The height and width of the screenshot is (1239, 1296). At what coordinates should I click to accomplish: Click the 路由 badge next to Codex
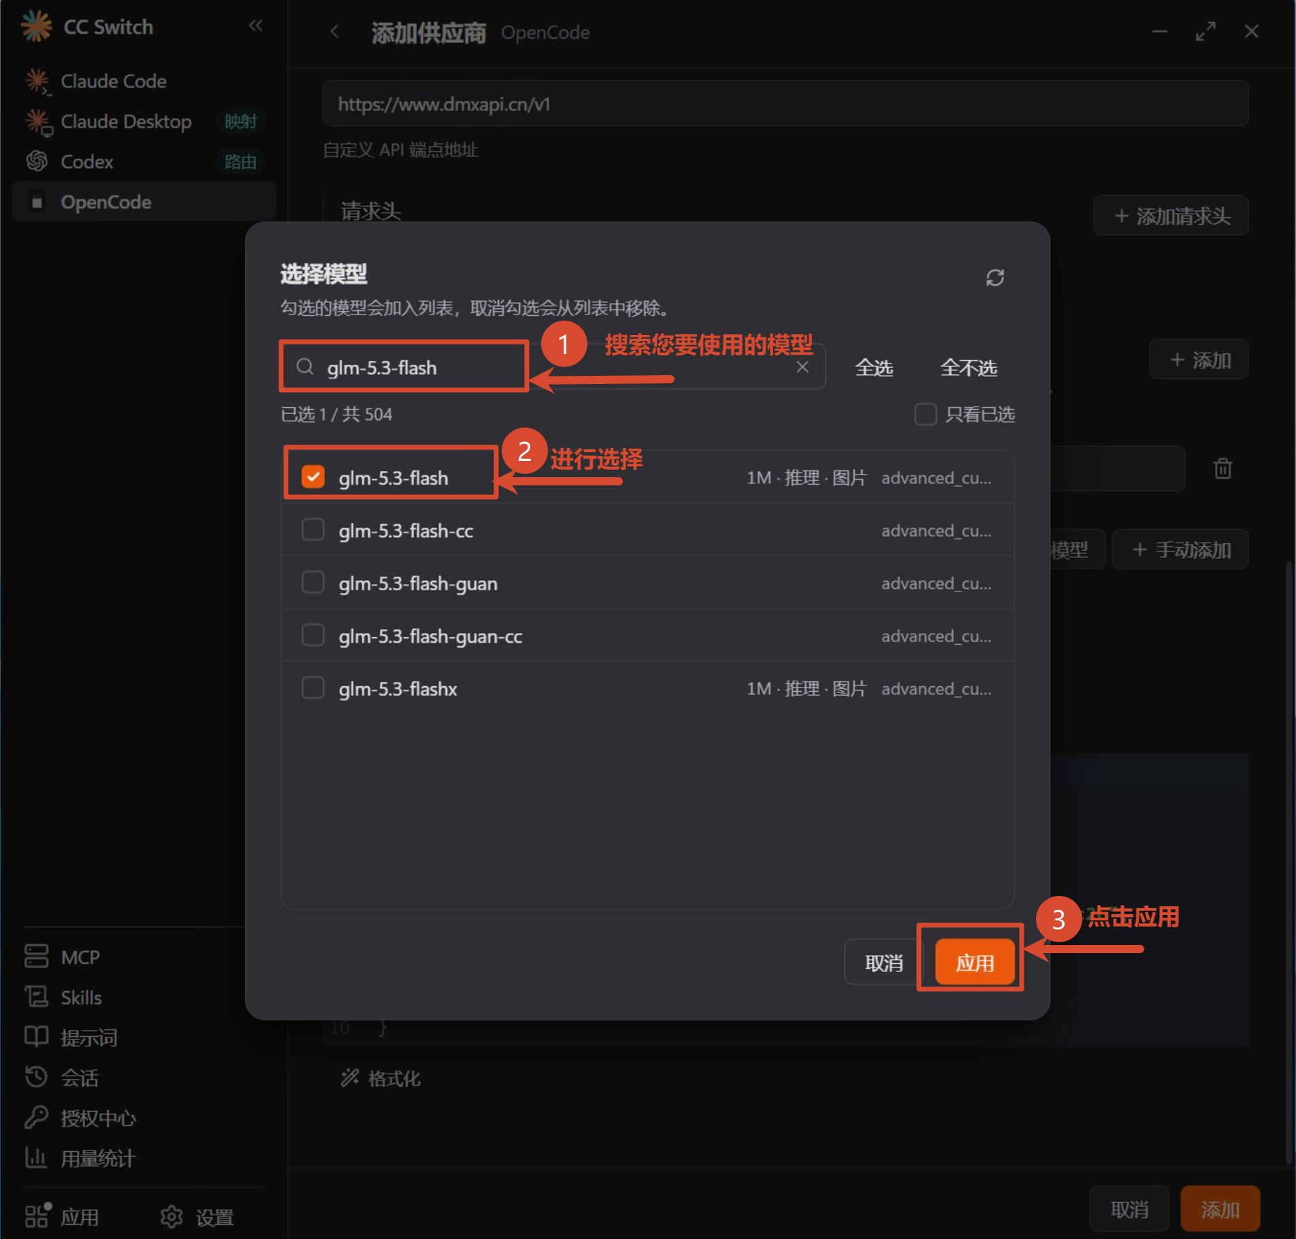point(241,161)
